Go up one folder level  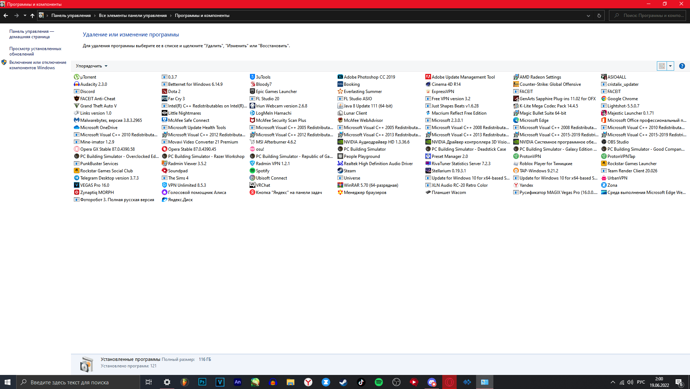32,16
